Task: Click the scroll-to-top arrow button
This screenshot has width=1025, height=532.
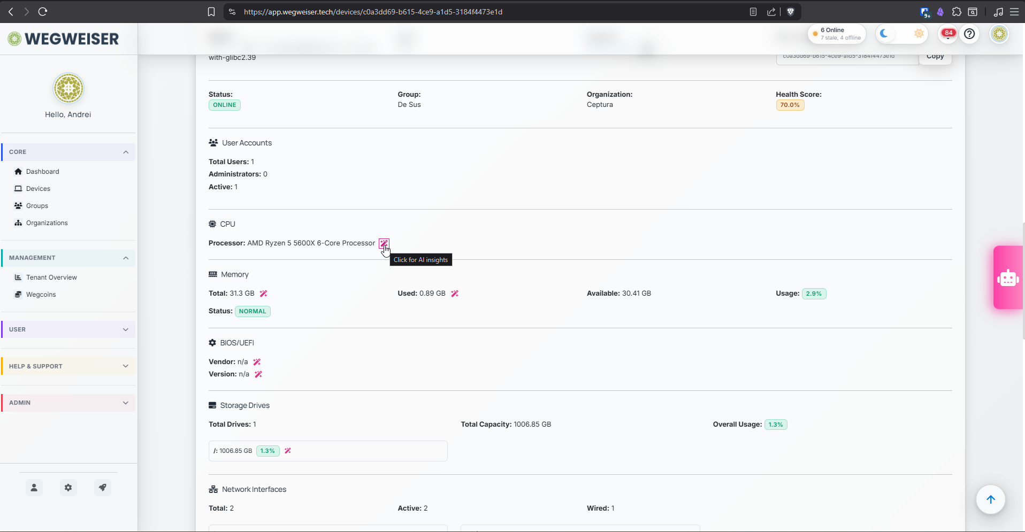Action: (x=990, y=499)
